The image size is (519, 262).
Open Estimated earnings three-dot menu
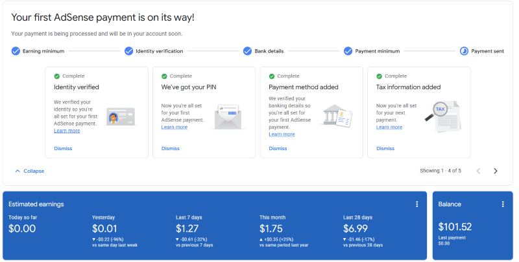(x=417, y=204)
